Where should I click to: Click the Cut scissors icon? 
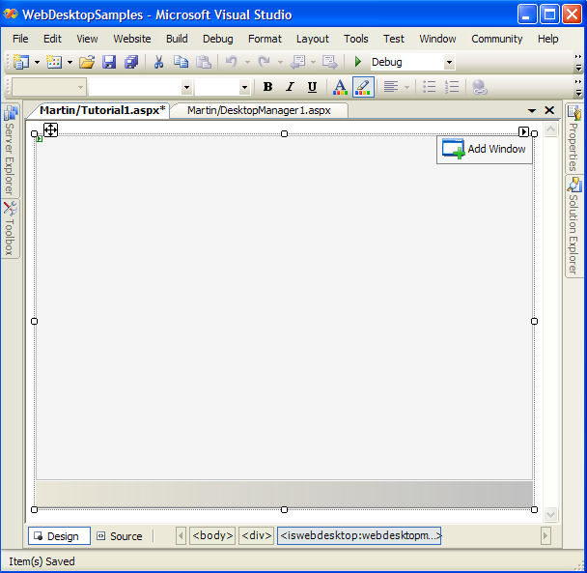coord(158,62)
